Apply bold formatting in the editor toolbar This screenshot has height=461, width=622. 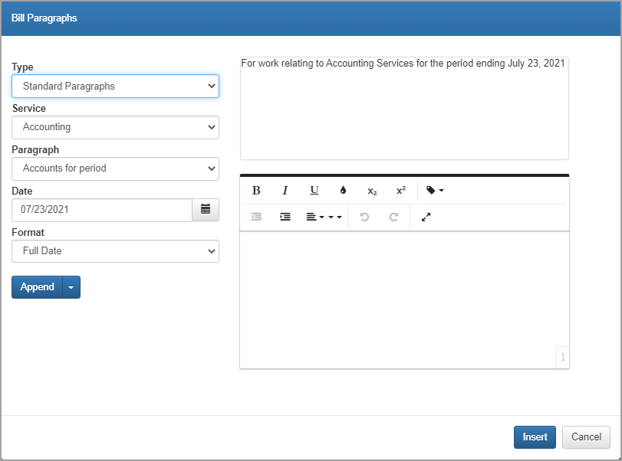256,191
